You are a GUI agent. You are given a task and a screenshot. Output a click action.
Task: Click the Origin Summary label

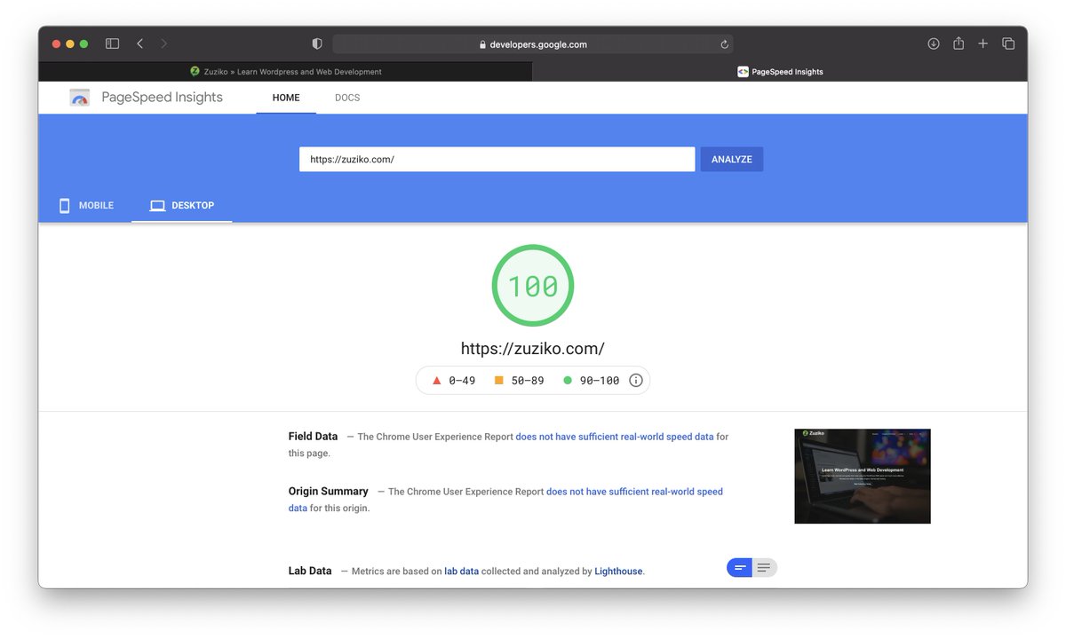coord(328,492)
